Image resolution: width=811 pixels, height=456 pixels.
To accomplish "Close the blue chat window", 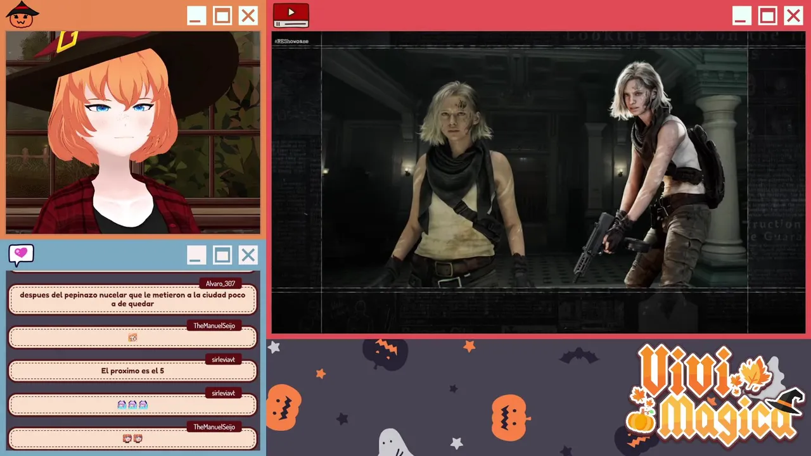I will click(x=248, y=255).
